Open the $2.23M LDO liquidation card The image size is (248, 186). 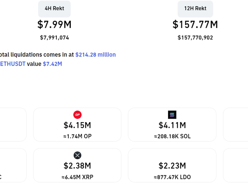(x=172, y=166)
